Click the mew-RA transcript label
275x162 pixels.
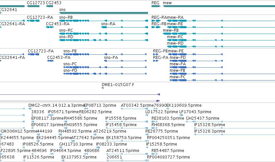coord(175,17)
